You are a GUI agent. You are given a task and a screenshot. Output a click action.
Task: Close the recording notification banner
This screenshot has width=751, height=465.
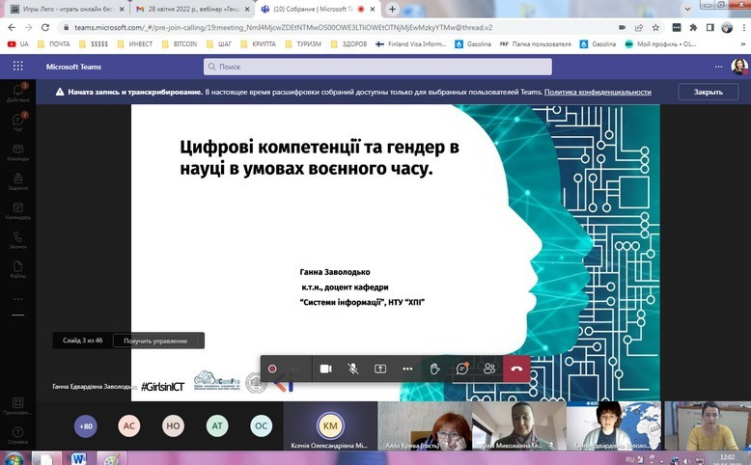[x=708, y=92]
